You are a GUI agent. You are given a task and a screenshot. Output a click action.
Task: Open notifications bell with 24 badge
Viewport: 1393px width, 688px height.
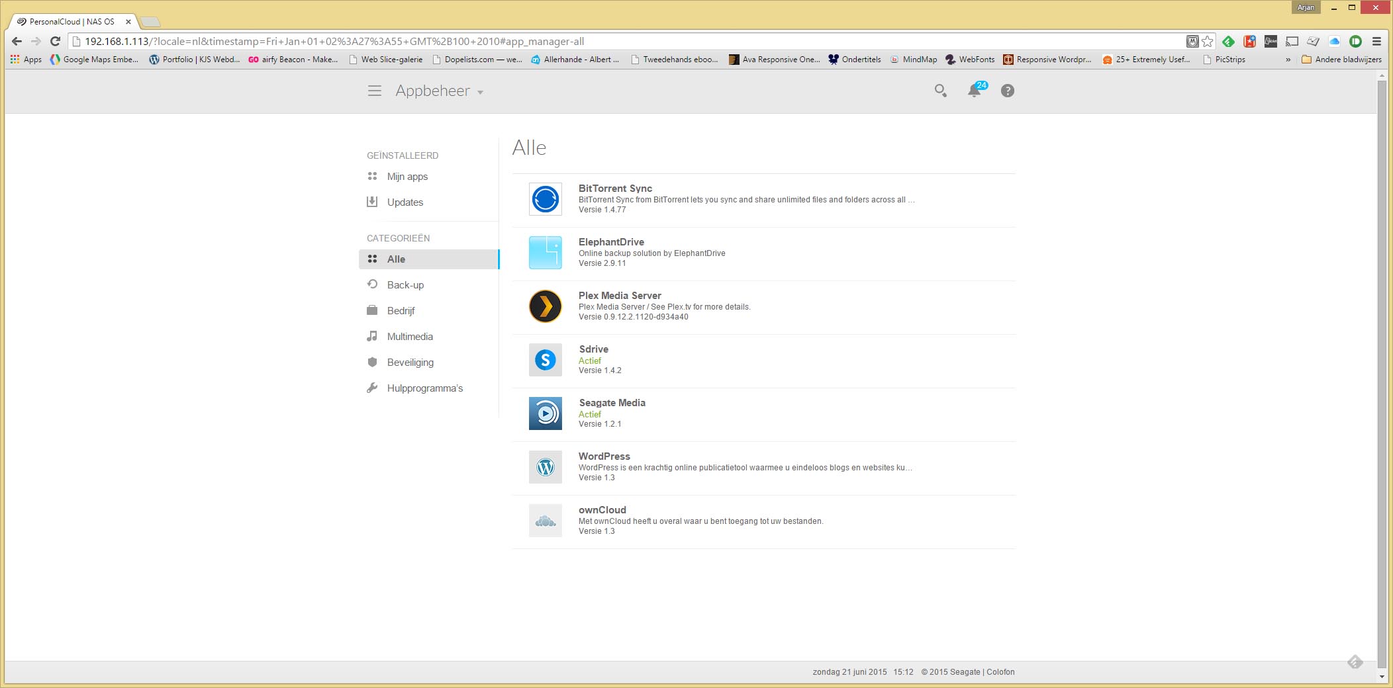[976, 90]
